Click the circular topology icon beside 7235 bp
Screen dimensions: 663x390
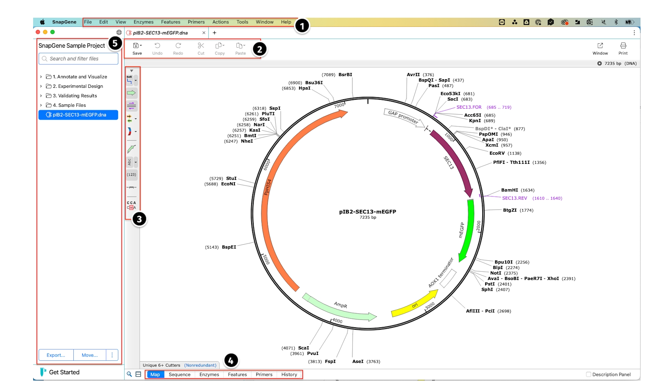(600, 63)
